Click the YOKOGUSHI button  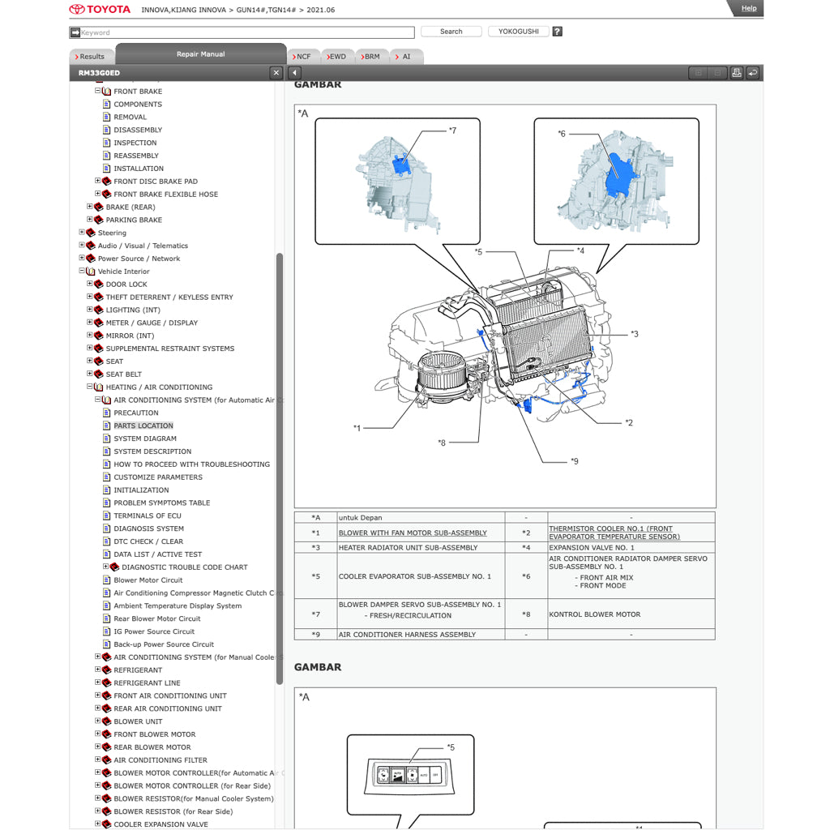click(518, 31)
